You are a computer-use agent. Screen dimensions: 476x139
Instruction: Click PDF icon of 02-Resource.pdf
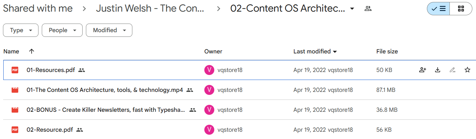(x=15, y=130)
